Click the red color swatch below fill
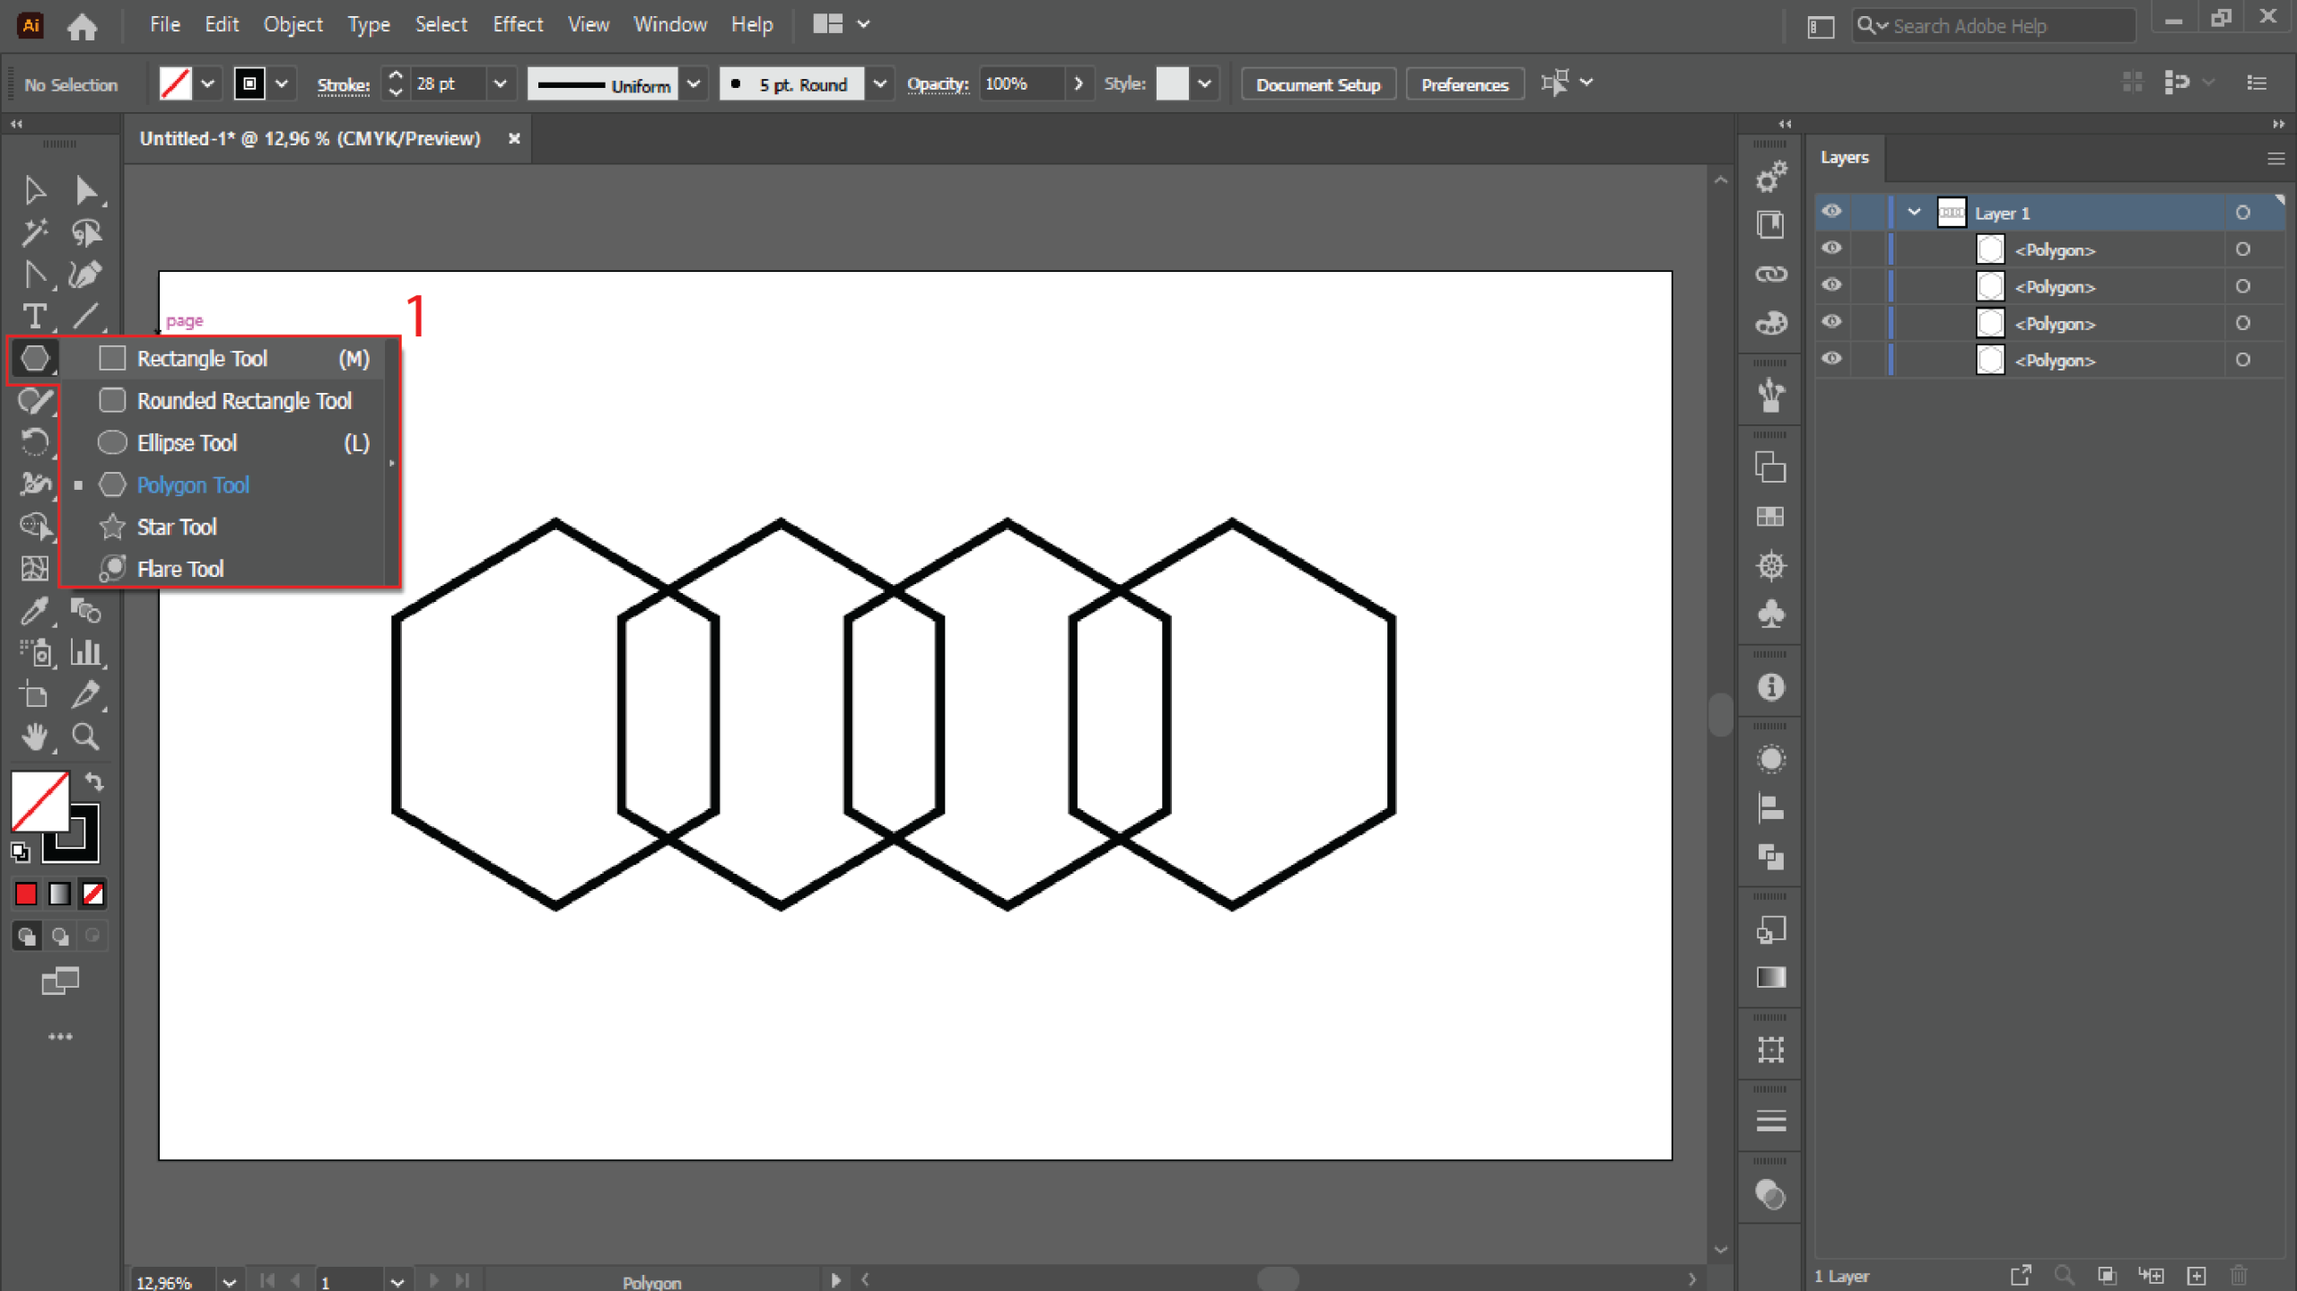The width and height of the screenshot is (2297, 1291). [x=26, y=894]
